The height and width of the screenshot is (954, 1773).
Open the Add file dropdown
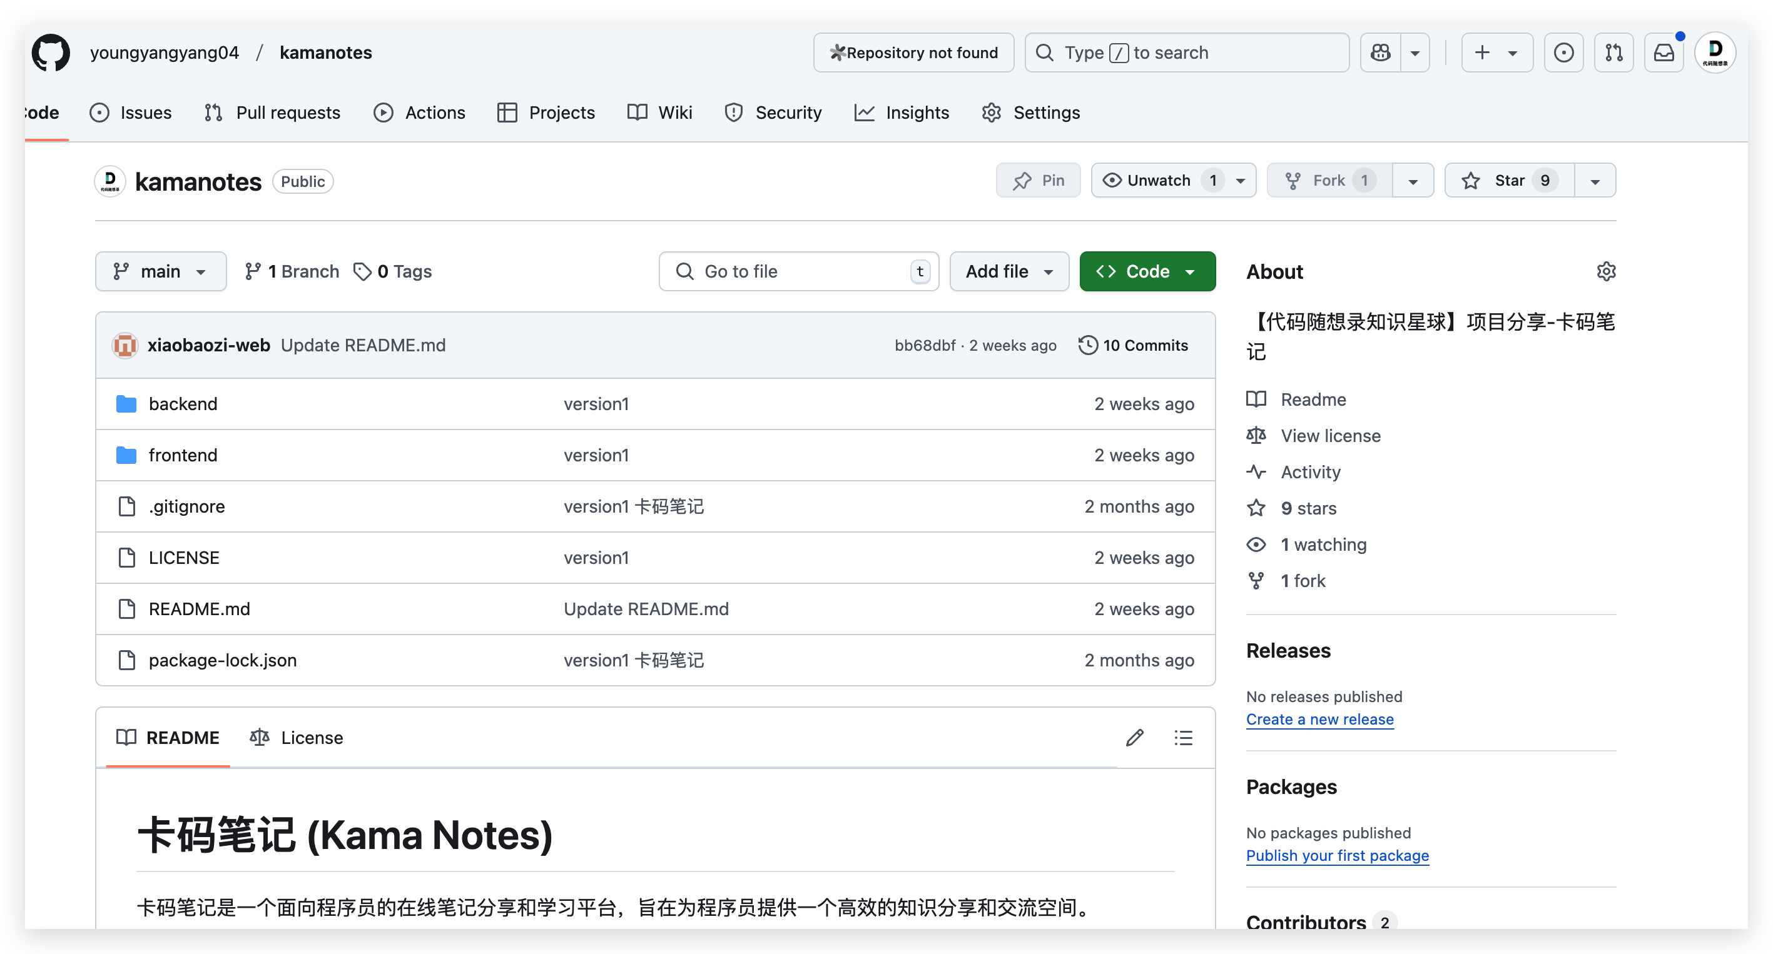click(1009, 271)
